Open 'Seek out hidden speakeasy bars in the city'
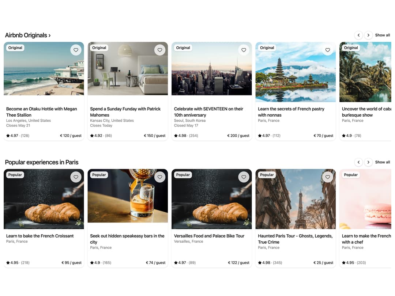 (127, 239)
